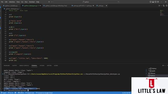This screenshot has height=94, width=168.
Task: Expand the new terminal launch profile dropdown
Action: (x=165, y=66)
